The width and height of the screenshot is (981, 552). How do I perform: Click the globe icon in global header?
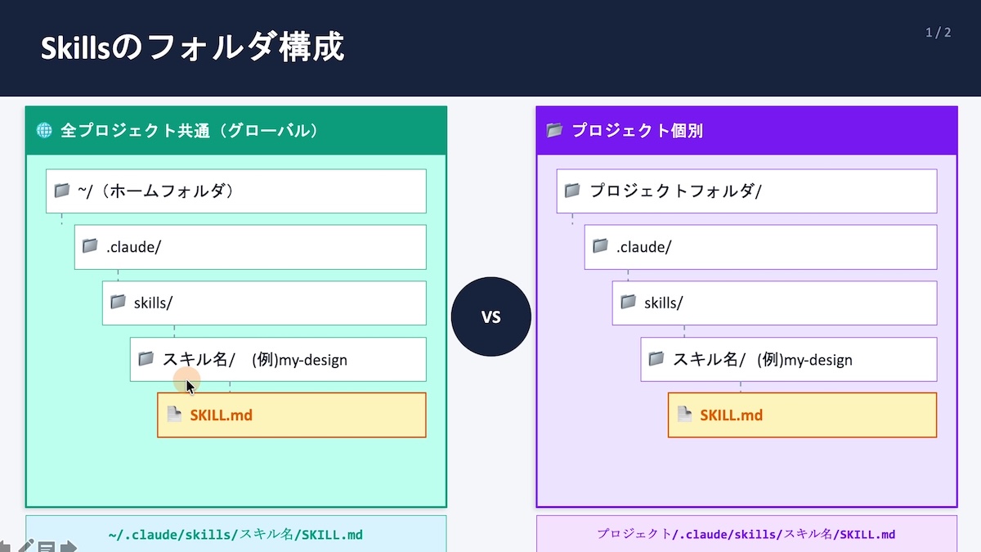[44, 130]
